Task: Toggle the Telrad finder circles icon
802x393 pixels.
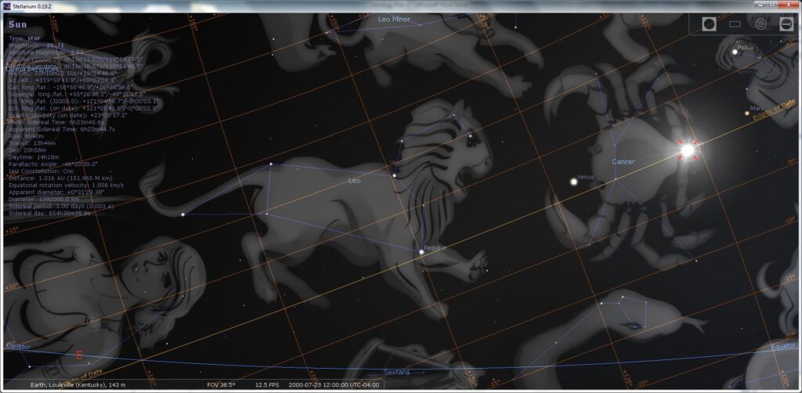Action: coord(760,24)
